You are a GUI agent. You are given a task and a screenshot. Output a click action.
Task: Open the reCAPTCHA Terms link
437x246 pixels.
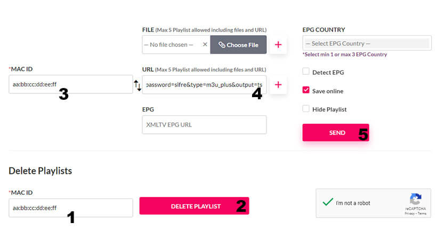pos(422,213)
